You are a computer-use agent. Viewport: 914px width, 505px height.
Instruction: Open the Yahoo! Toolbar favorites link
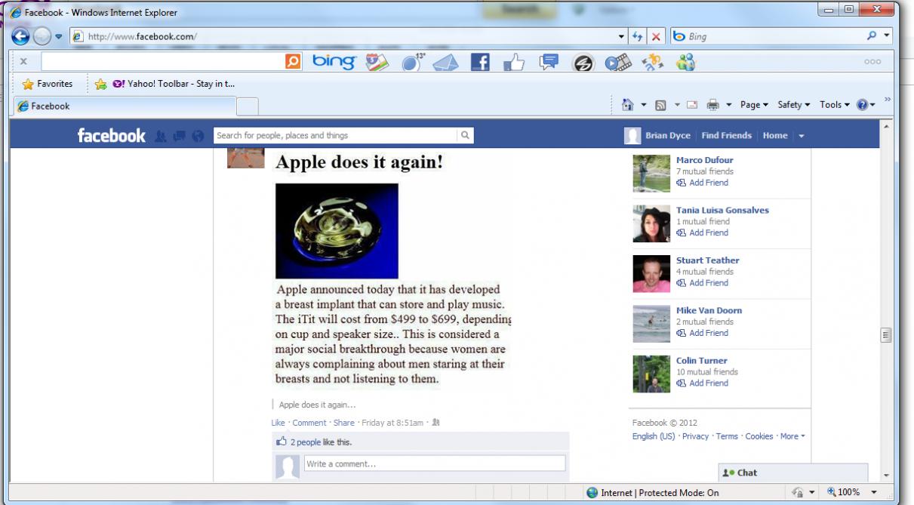pos(174,84)
